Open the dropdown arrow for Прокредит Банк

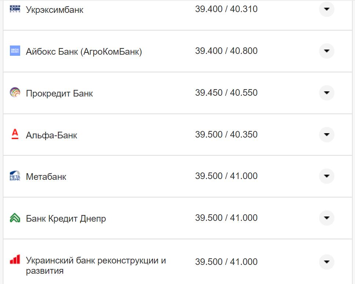(326, 93)
